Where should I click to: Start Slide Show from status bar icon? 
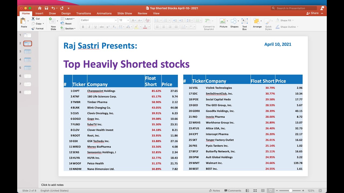pyautogui.click(x=271, y=191)
